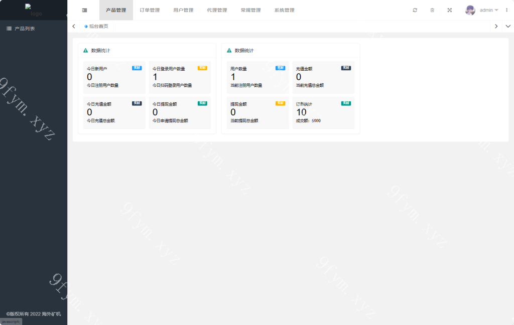514x325 pixels.
Task: Click the 用户数量 value 1
Action: pos(233,77)
